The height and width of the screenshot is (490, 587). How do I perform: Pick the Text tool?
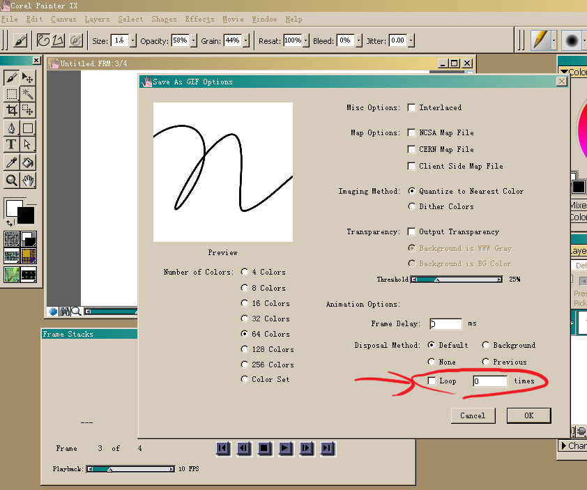click(x=12, y=144)
